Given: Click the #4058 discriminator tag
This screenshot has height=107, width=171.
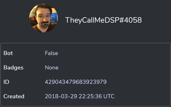Looking at the screenshot, I should [131, 20].
